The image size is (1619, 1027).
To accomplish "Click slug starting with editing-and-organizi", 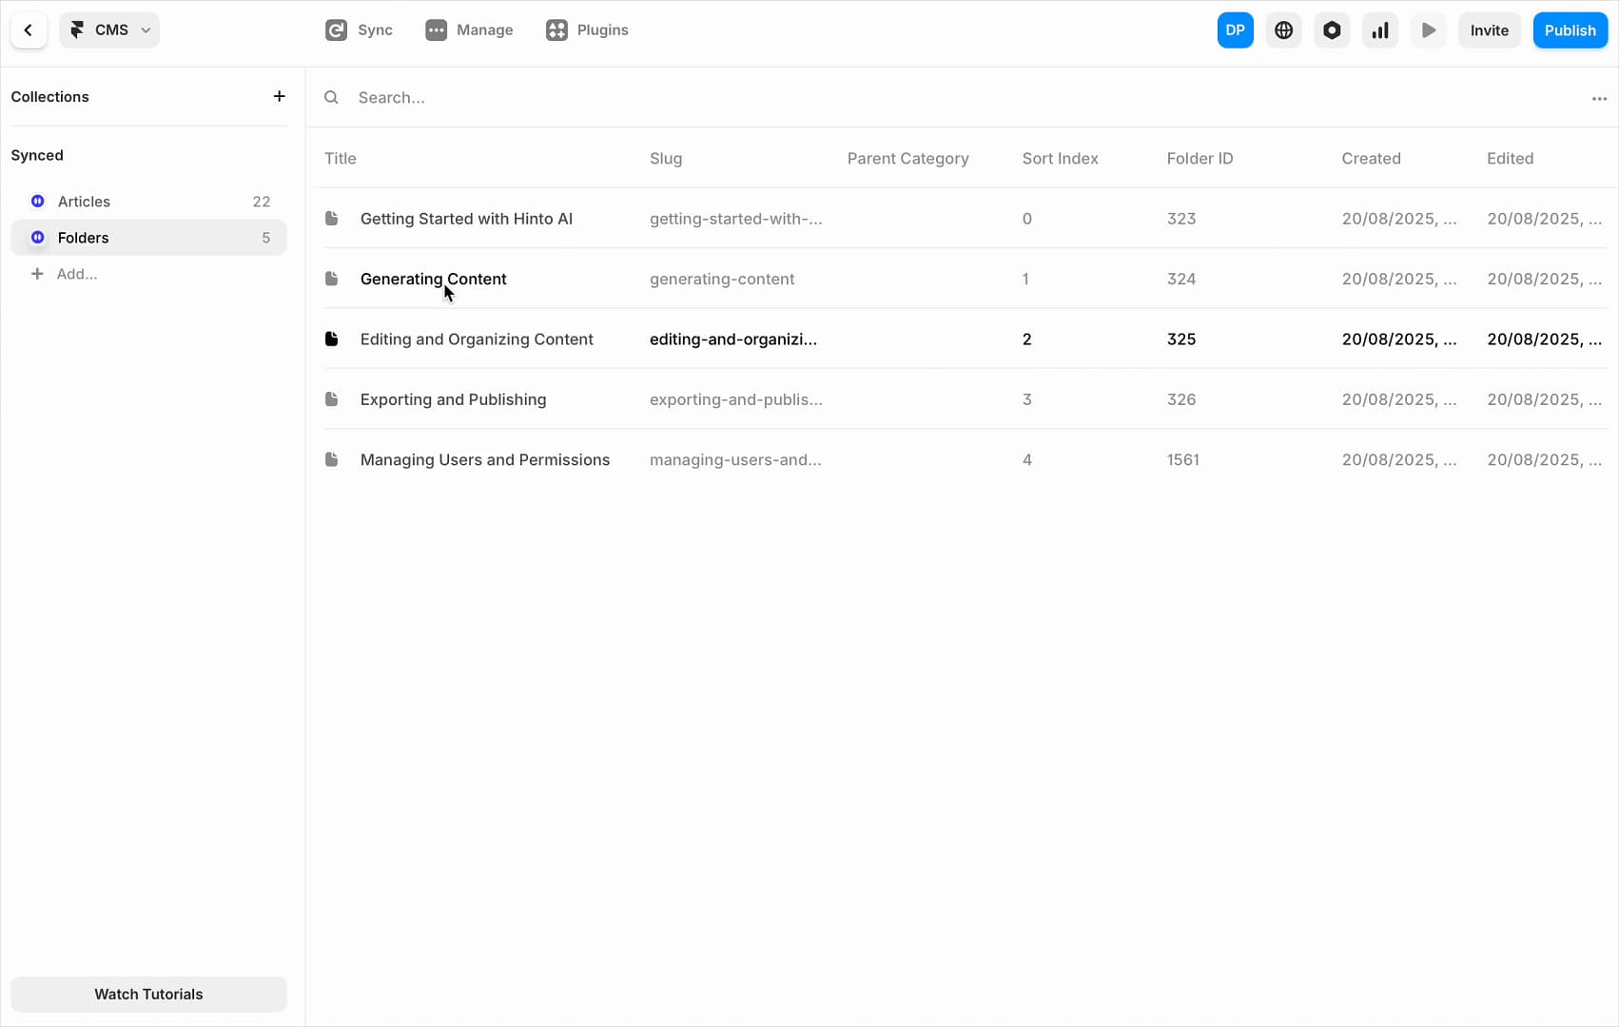I will tap(733, 339).
